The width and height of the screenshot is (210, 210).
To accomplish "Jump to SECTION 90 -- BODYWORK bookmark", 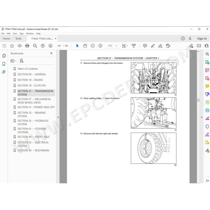I will coord(33,150).
